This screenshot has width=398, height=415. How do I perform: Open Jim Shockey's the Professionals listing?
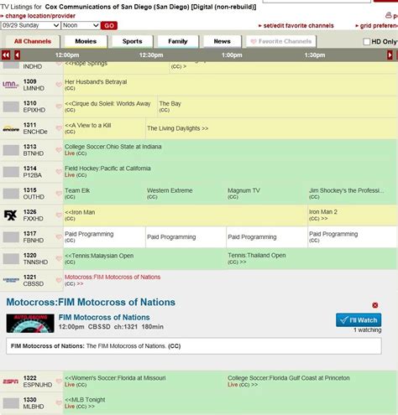pos(347,190)
